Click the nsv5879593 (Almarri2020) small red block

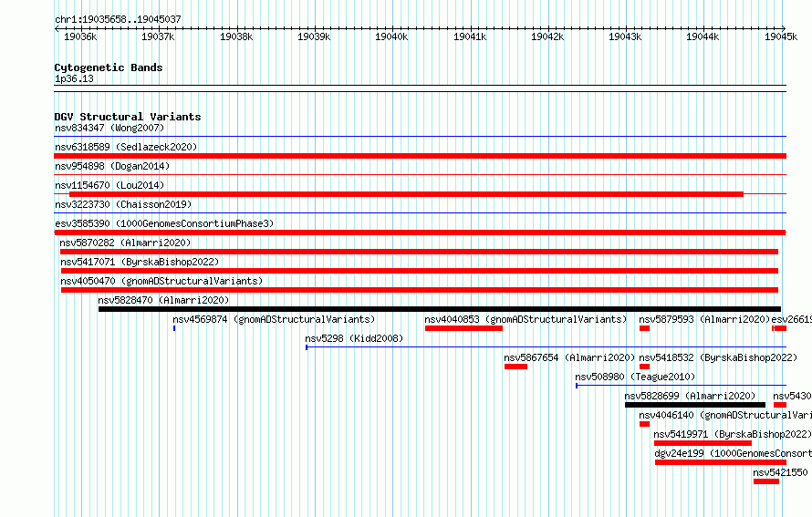click(x=644, y=328)
